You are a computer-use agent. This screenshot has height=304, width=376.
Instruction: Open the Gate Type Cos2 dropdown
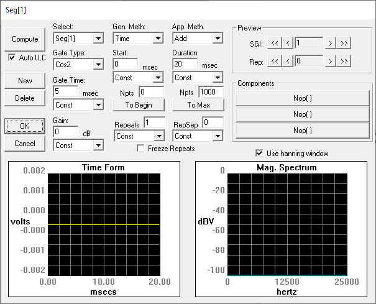point(78,64)
